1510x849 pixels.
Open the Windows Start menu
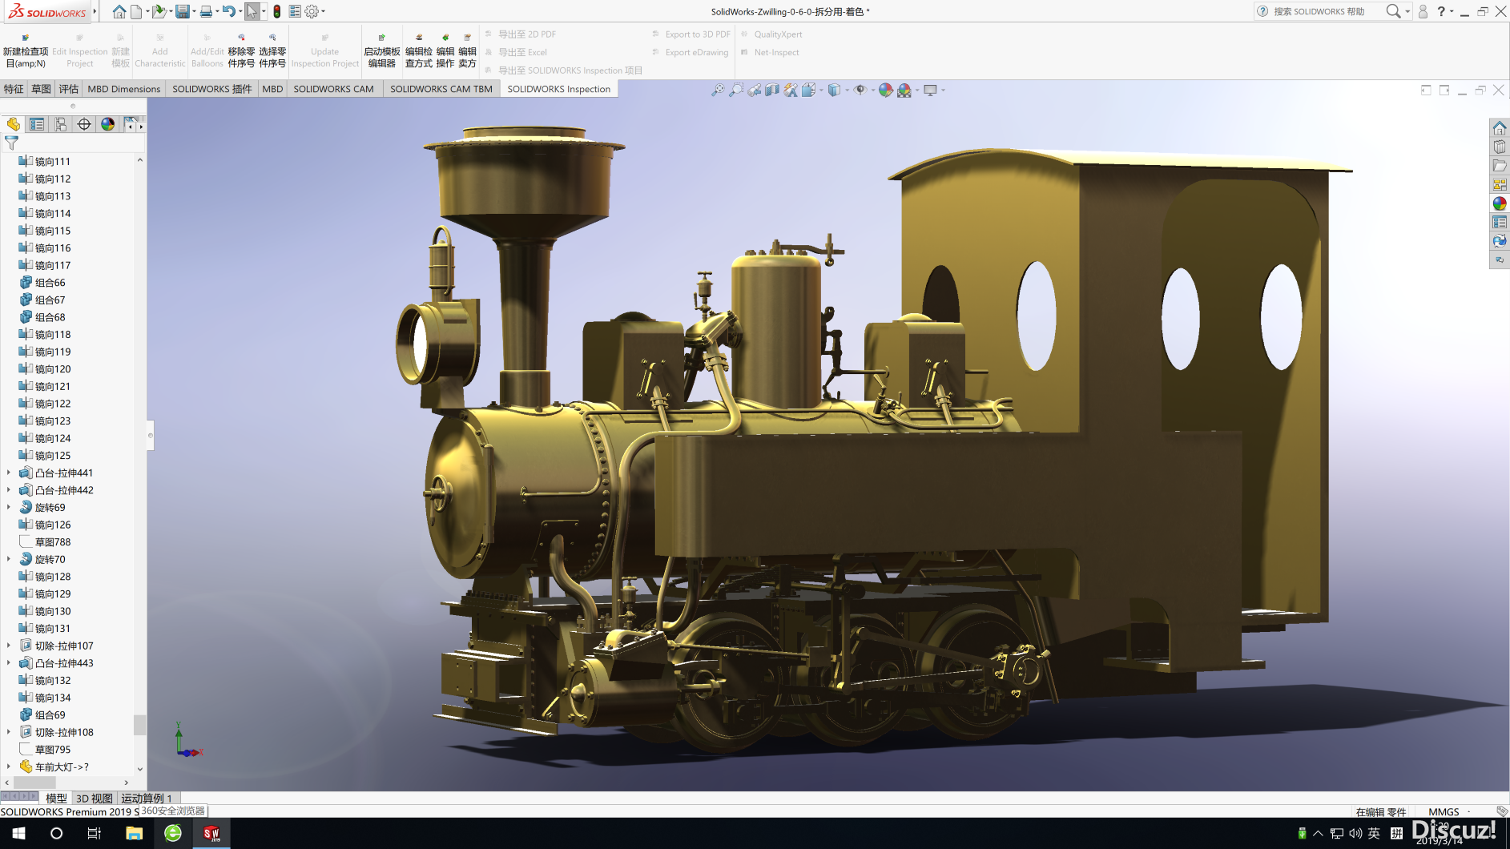point(18,833)
